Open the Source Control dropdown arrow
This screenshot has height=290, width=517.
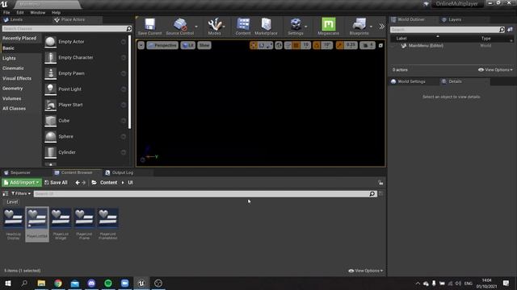[x=196, y=27]
